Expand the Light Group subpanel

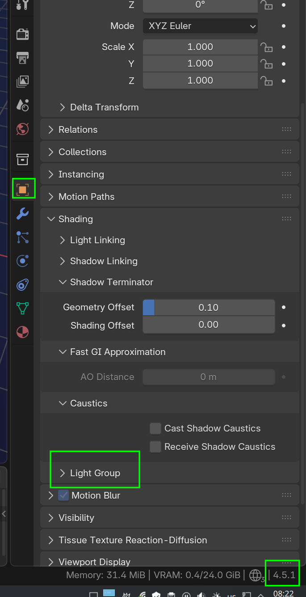coord(95,473)
